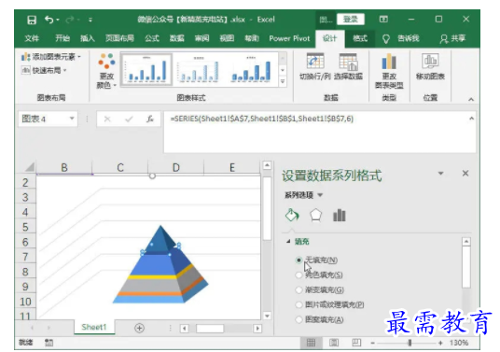500x352 pixels.
Task: Click the Select All corner triangle
Action: click(29, 167)
